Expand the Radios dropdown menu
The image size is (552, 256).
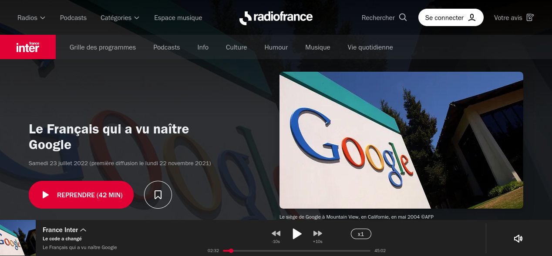click(31, 18)
